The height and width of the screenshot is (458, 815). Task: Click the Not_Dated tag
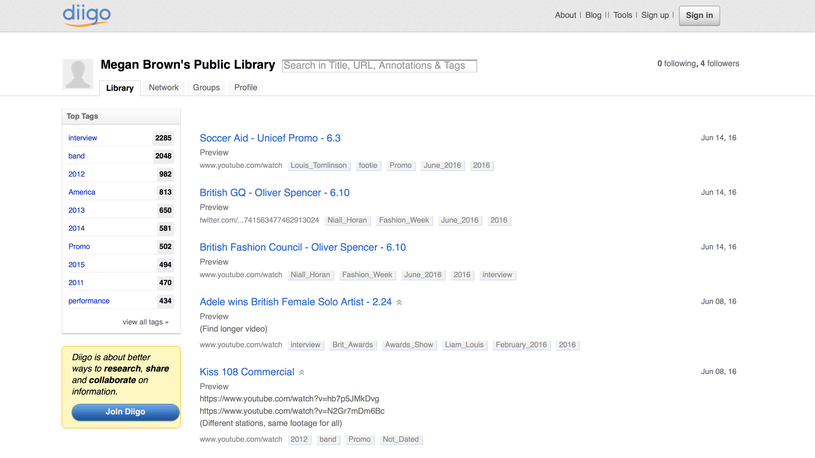point(401,439)
